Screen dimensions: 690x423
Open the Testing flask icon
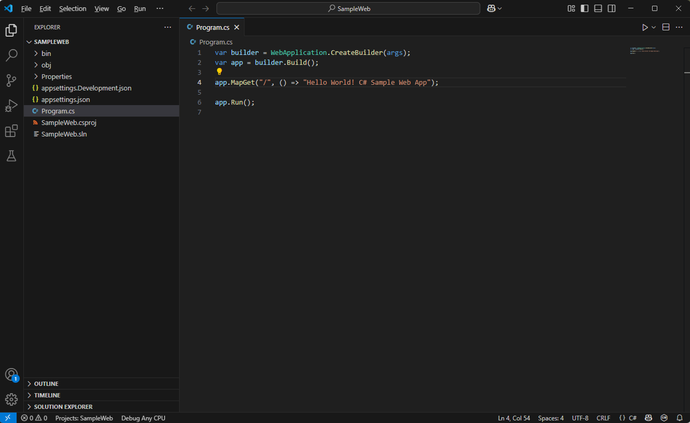(x=11, y=156)
